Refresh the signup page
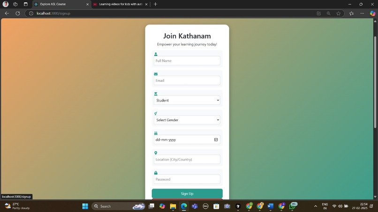This screenshot has width=378, height=212. [x=18, y=14]
